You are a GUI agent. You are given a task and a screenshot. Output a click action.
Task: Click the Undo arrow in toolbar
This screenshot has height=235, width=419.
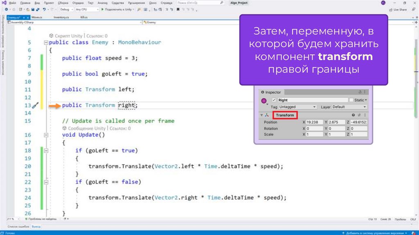click(x=44, y=9)
